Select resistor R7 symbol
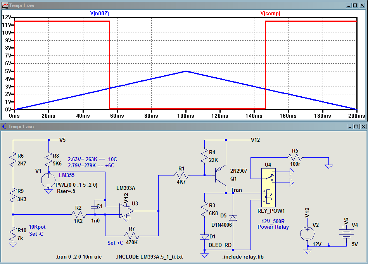 (131, 236)
